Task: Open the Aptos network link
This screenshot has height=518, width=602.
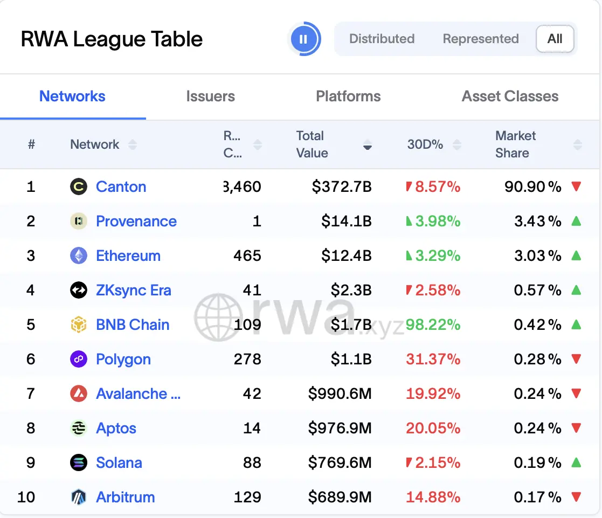Action: pyautogui.click(x=116, y=428)
